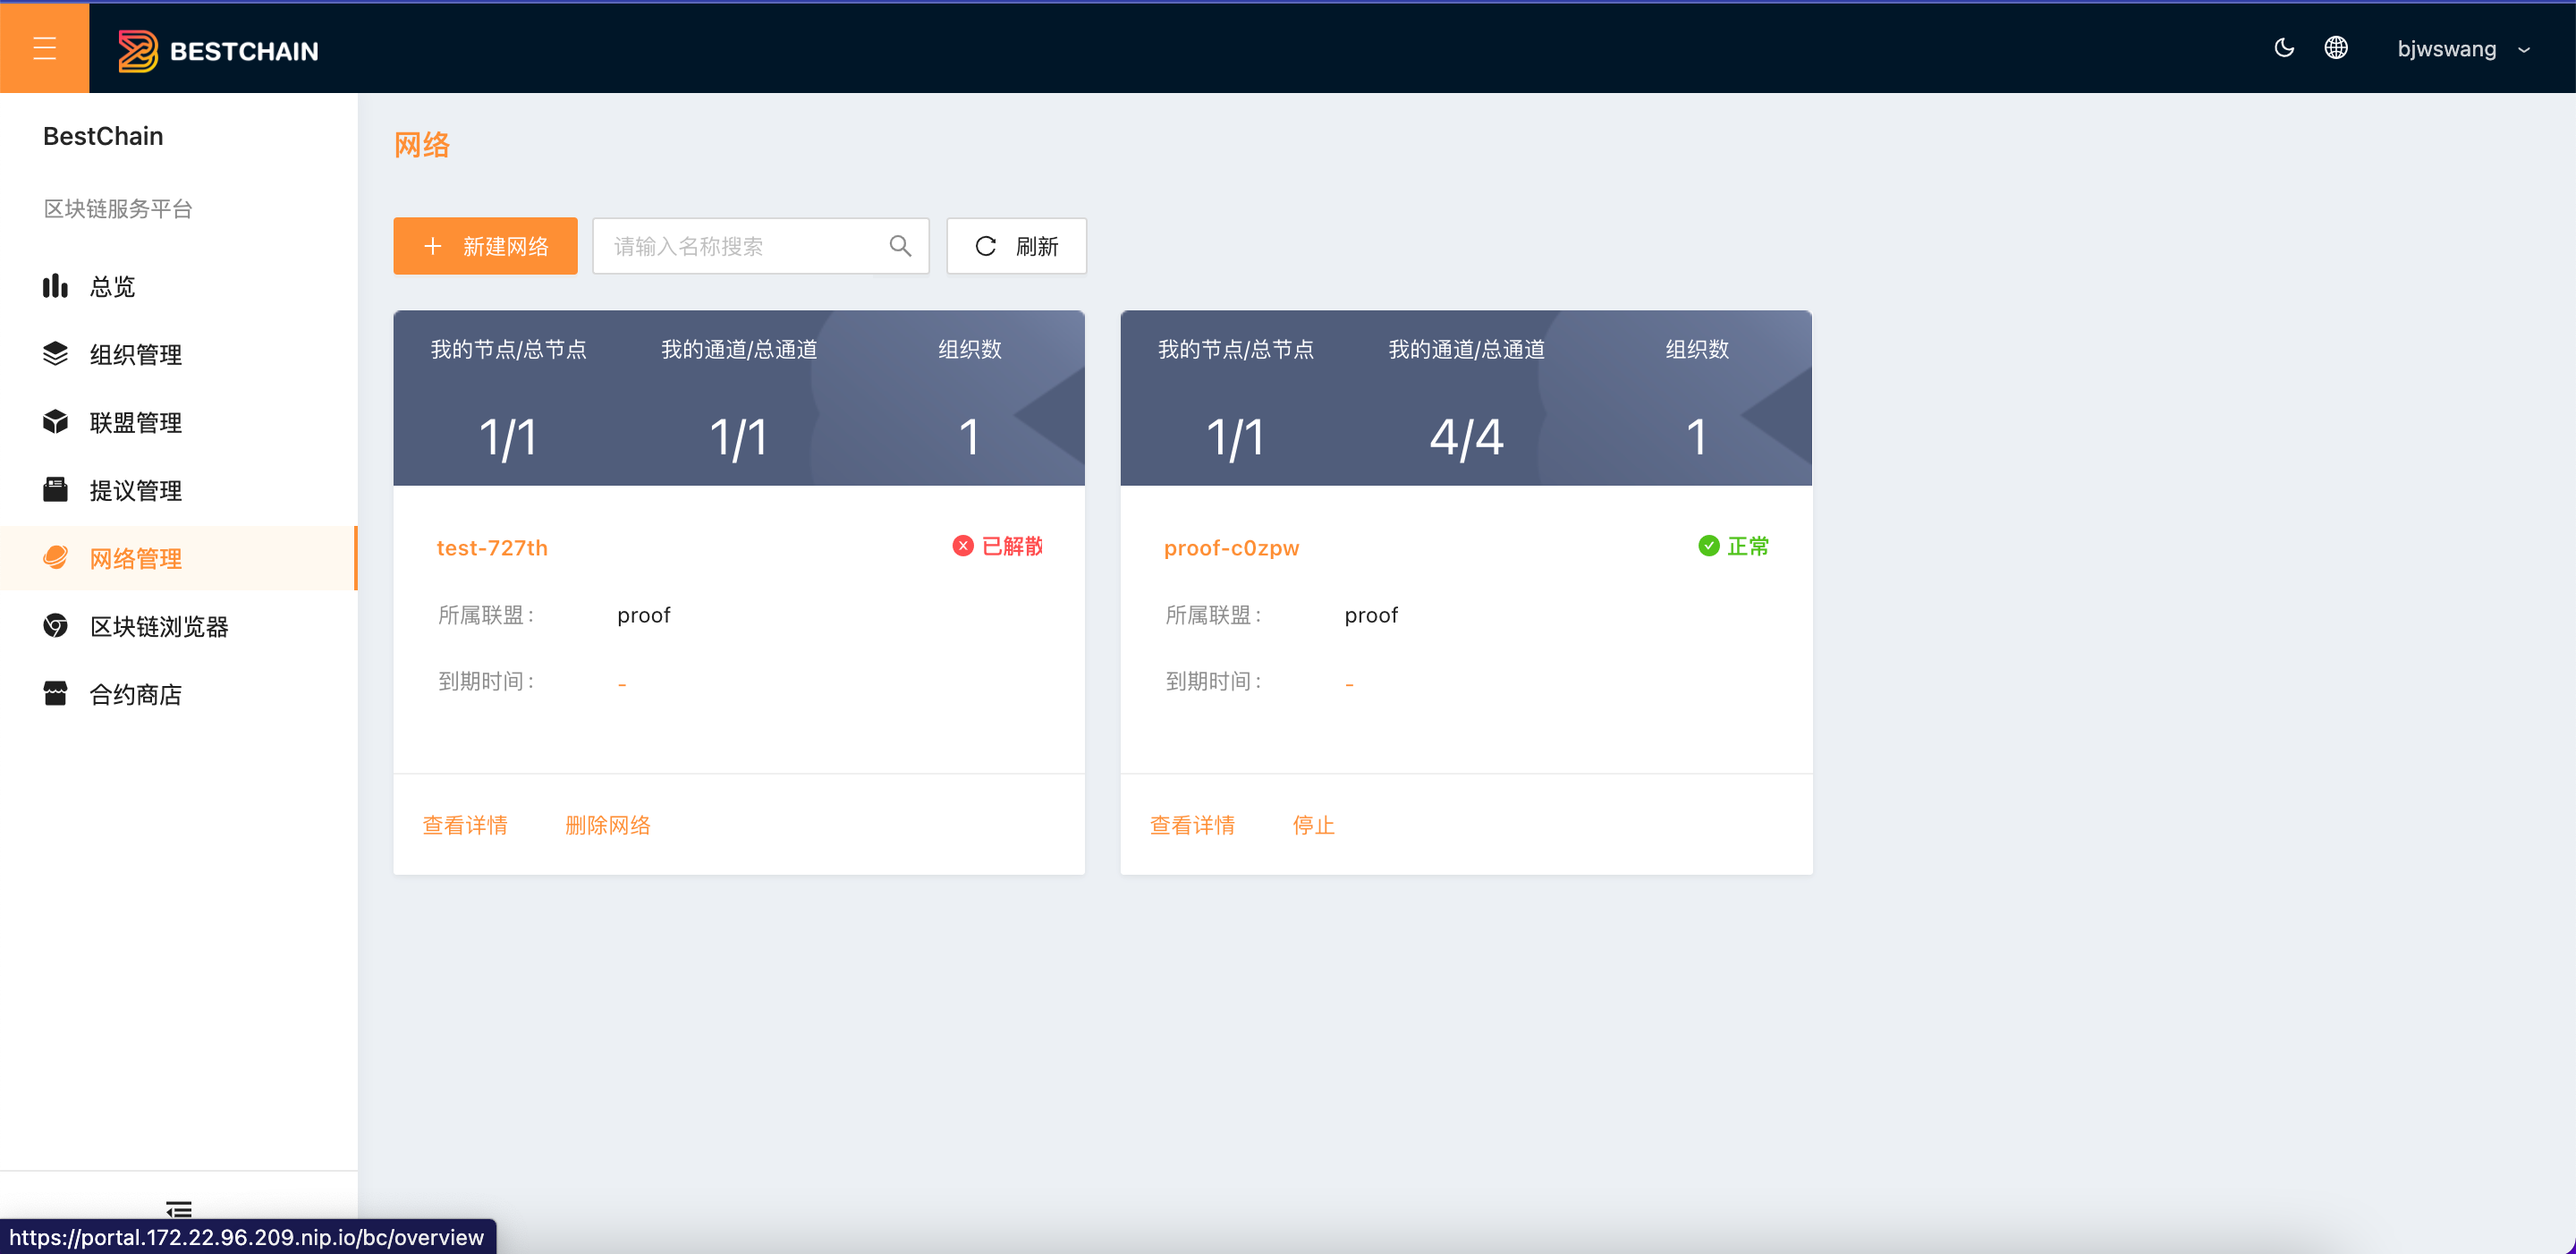Collapse the sidebar with the bottom fold icon
2576x1254 pixels.
179,1208
